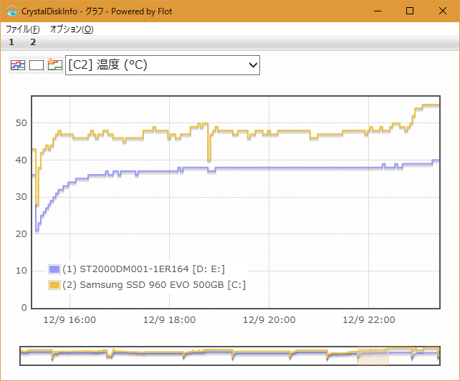Click the show-all-disks graph icon
Viewport: 460px width, 381px height.
[18, 65]
